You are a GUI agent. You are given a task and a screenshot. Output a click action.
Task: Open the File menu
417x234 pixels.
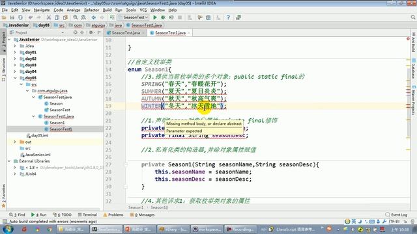(5, 10)
